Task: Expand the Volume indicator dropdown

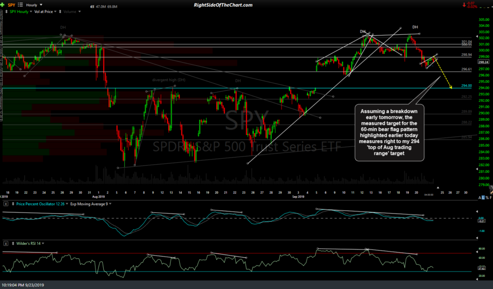Action: click(x=80, y=12)
